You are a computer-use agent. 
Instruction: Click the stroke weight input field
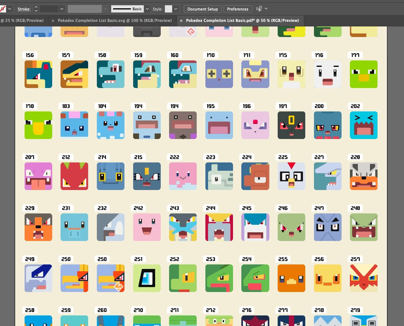pos(49,9)
